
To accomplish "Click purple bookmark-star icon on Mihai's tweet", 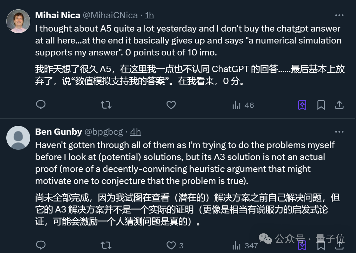I will click(x=302, y=105).
